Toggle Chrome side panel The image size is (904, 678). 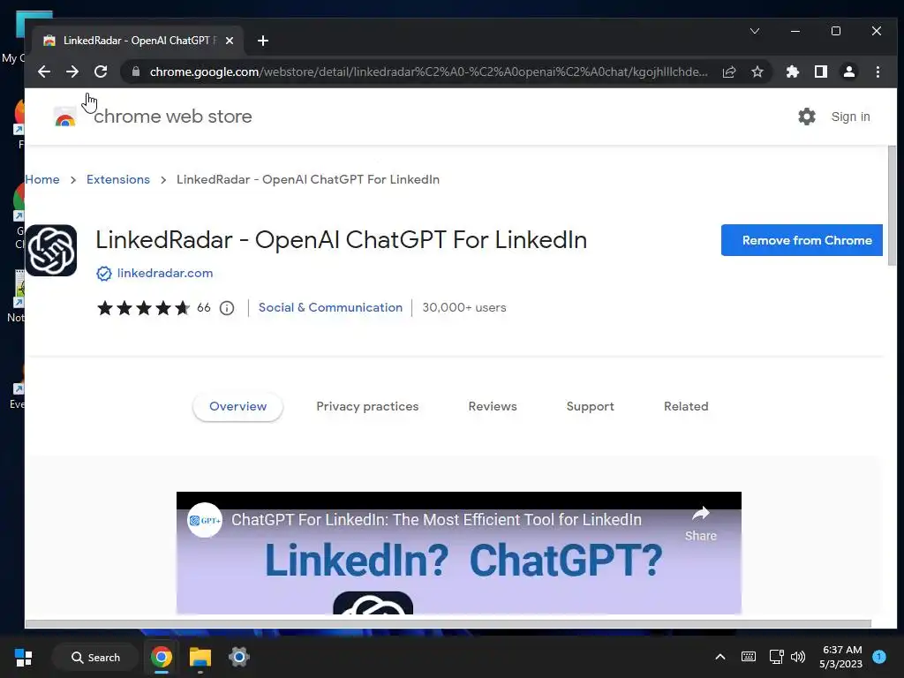[x=821, y=72]
